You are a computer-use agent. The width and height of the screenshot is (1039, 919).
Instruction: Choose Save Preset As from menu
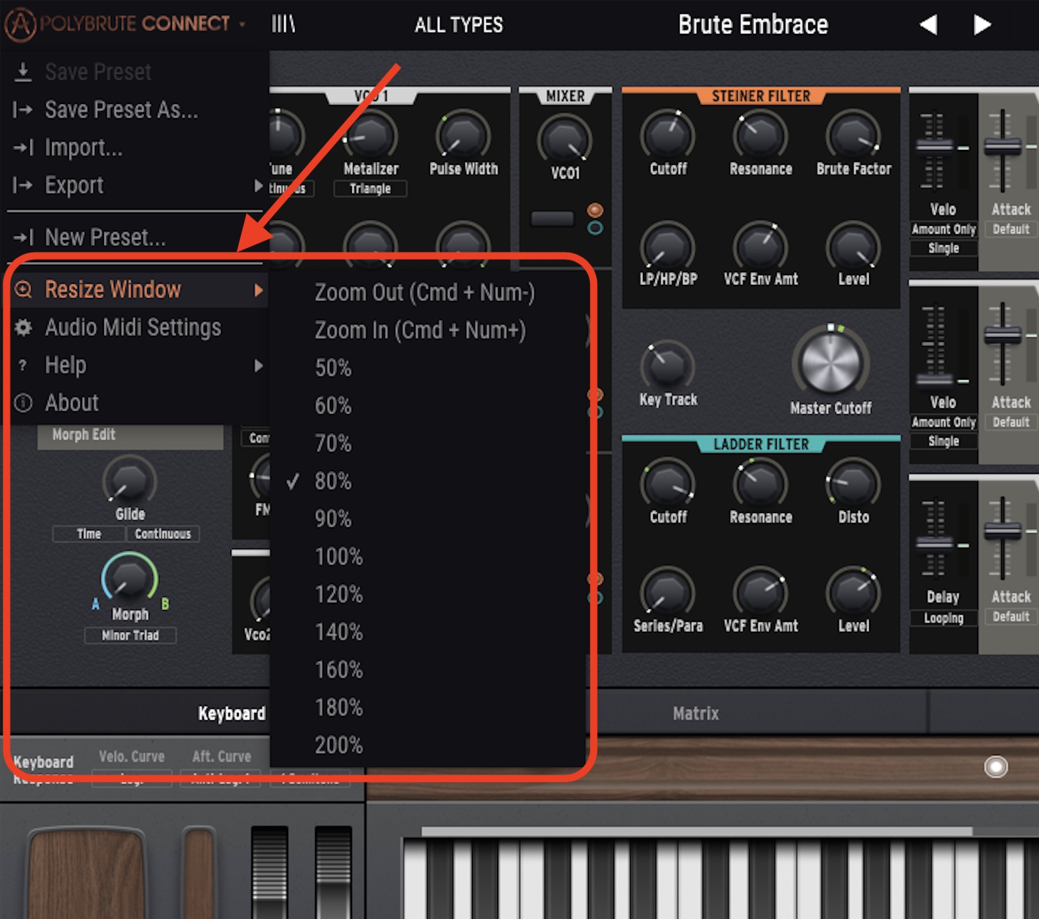[136, 110]
